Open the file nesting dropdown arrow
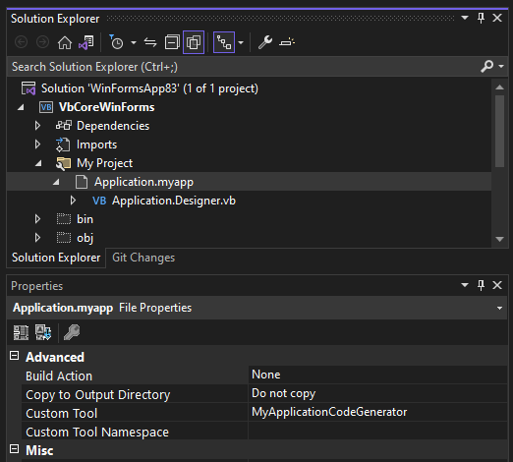The width and height of the screenshot is (513, 462). 241,42
